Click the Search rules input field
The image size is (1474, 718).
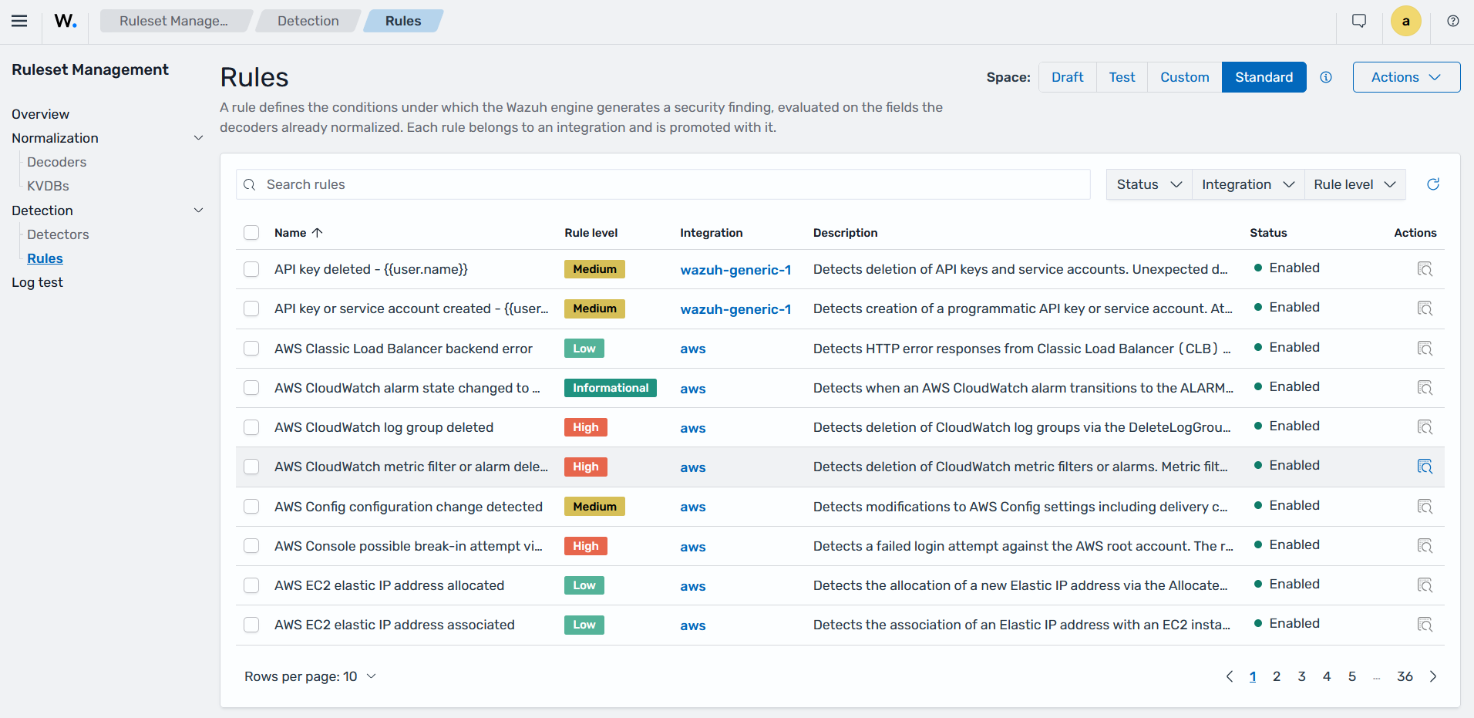coord(663,184)
